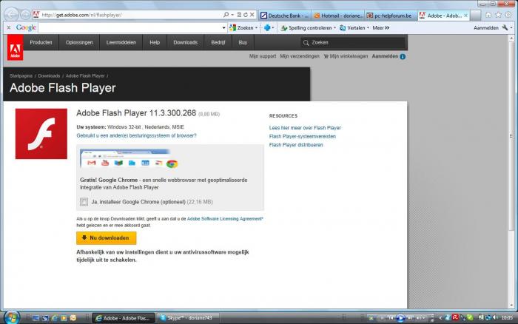Image resolution: width=518 pixels, height=324 pixels.
Task: Show hidden system tray icons arrow
Action: click(440, 318)
